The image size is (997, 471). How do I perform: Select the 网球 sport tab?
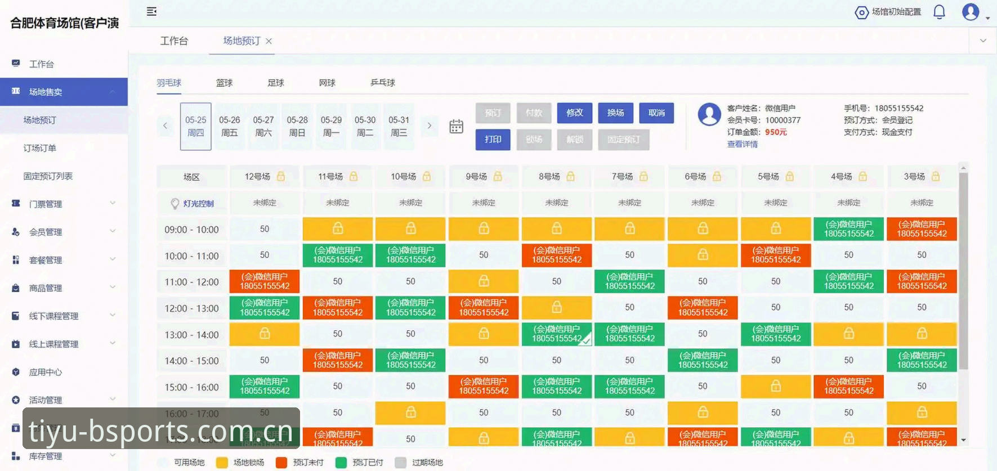point(327,83)
